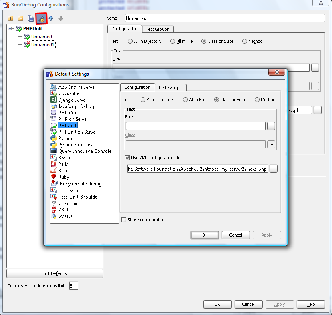
Task: Click Cancel in Run/Debug Configurations window
Action: pyautogui.click(x=249, y=304)
